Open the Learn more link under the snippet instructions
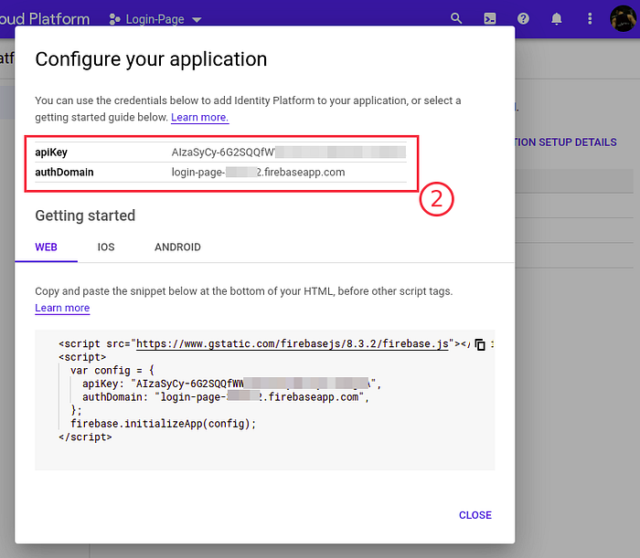The width and height of the screenshot is (640, 558). click(62, 308)
